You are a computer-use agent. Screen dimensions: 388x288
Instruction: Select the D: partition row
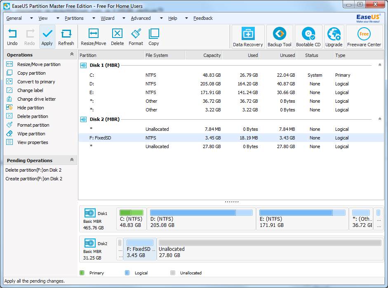(231, 84)
